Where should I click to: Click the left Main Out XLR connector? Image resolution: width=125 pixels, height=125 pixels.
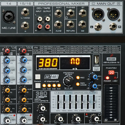98,14
